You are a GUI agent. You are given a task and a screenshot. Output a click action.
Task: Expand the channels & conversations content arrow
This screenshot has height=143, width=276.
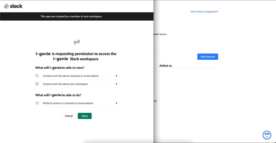click(x=116, y=76)
